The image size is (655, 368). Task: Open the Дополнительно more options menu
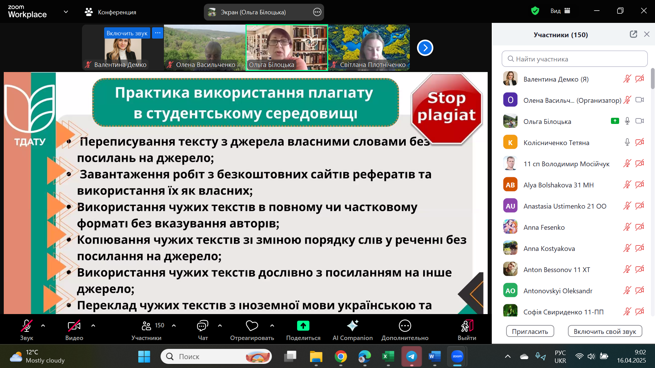tap(405, 330)
